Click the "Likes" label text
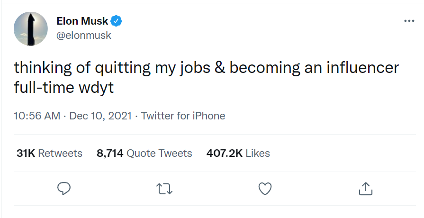The width and height of the screenshot is (424, 218). coord(258,153)
